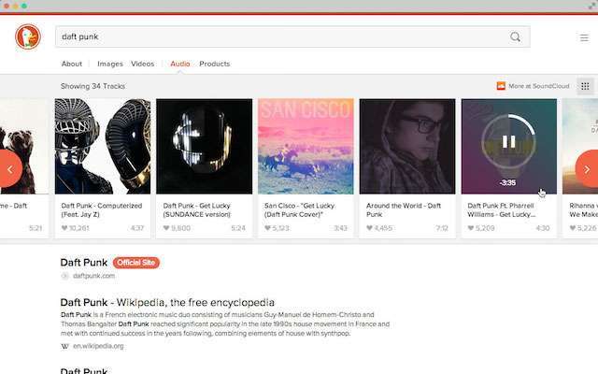Viewport: 598px width, 374px height.
Task: Open the Daft Punk Official Site result
Action: pyautogui.click(x=84, y=263)
